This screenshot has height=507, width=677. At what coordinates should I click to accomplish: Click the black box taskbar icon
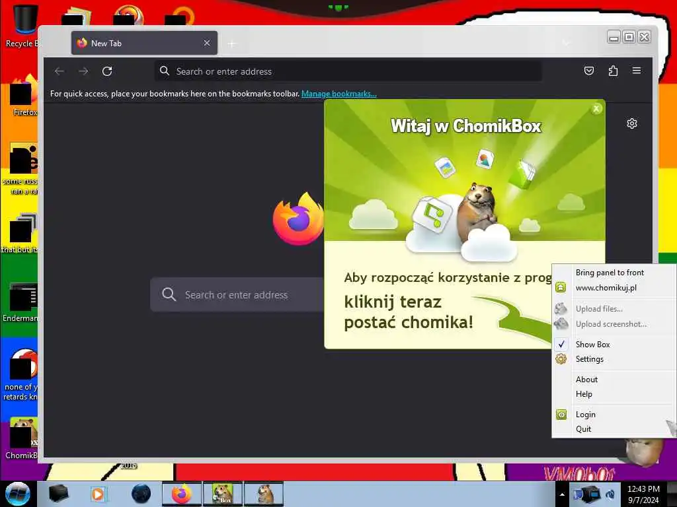[x=59, y=494]
